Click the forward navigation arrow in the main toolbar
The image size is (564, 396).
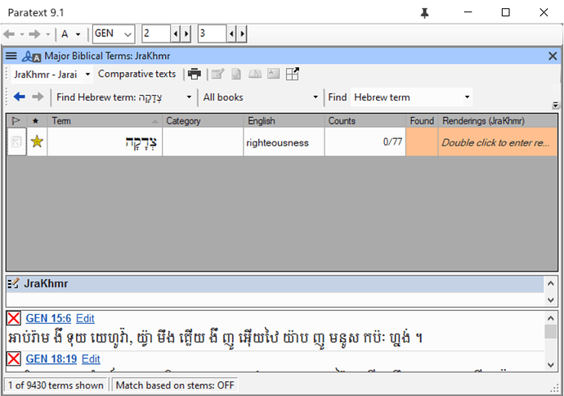34,34
